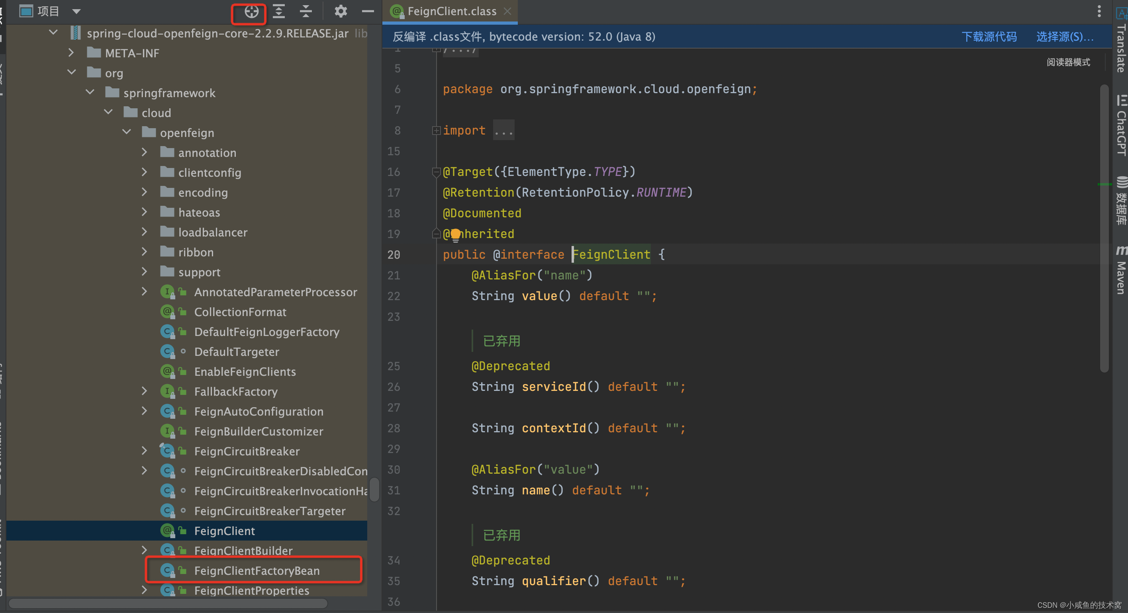Screen dimensions: 1128x613
Task: Select FeignClient annotation icon in tree
Action: tap(167, 531)
